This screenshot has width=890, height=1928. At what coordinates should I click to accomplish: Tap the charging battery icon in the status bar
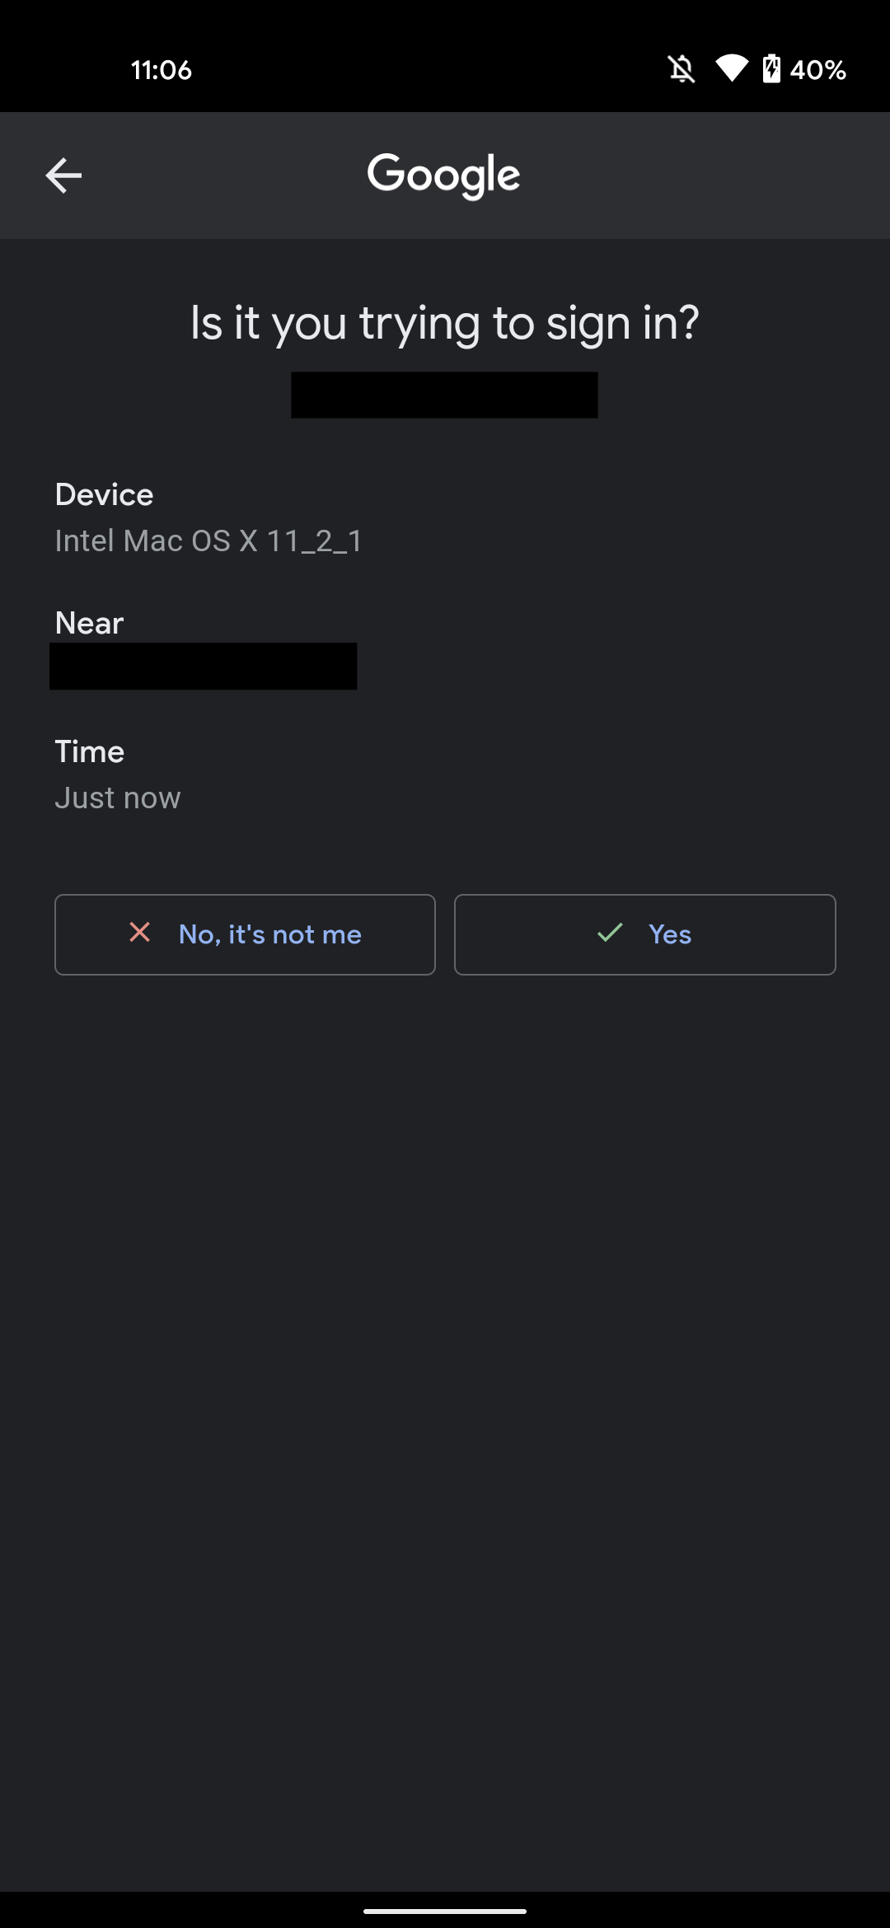pyautogui.click(x=771, y=69)
